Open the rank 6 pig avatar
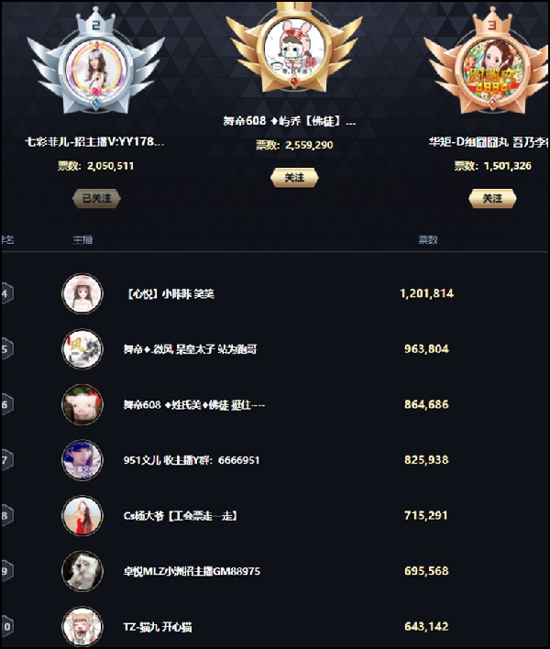This screenshot has height=649, width=550. point(82,404)
